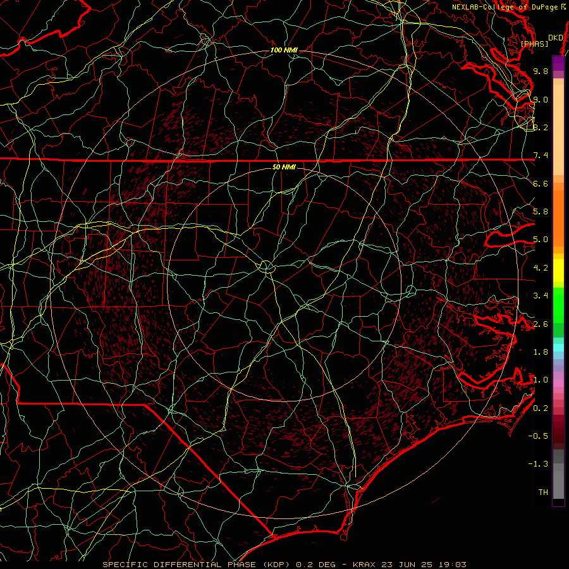Screen dimensions: 569x569
Task: Click the 1.8 value on color scale
Action: (x=541, y=352)
